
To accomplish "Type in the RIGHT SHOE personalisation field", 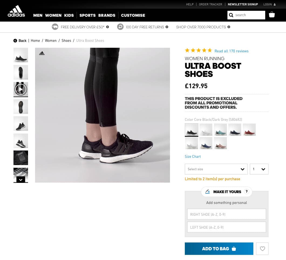I will click(226, 214).
